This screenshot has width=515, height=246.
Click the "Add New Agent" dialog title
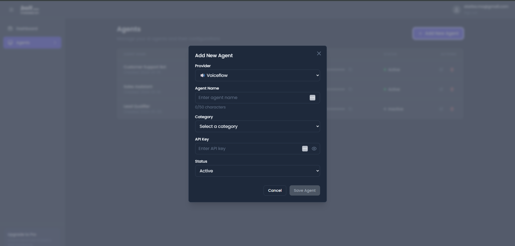pyautogui.click(x=214, y=55)
